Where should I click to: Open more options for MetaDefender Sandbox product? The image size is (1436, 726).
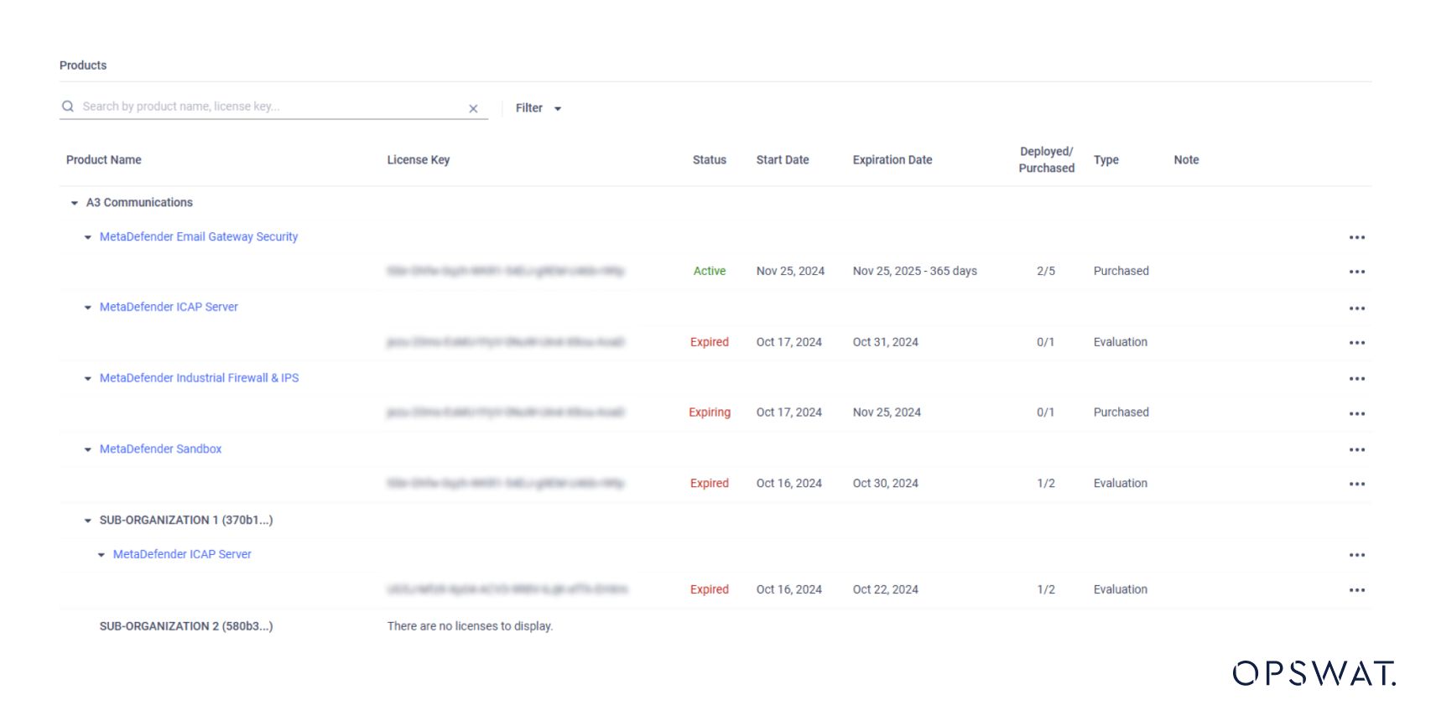[x=1356, y=450]
